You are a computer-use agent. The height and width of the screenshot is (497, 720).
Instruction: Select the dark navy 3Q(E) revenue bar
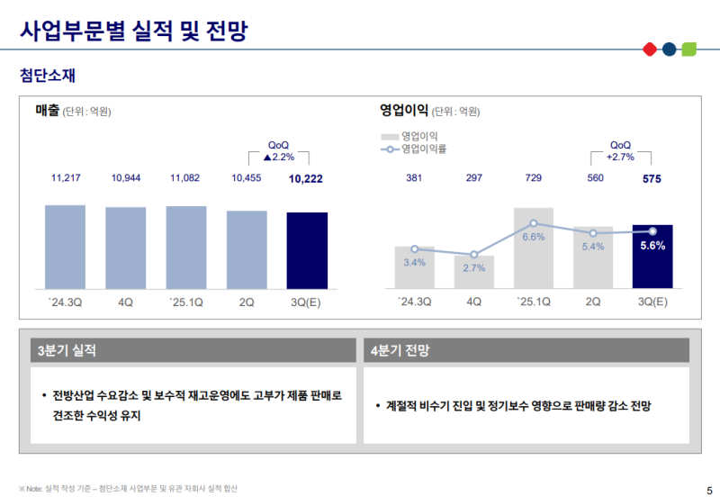click(307, 250)
